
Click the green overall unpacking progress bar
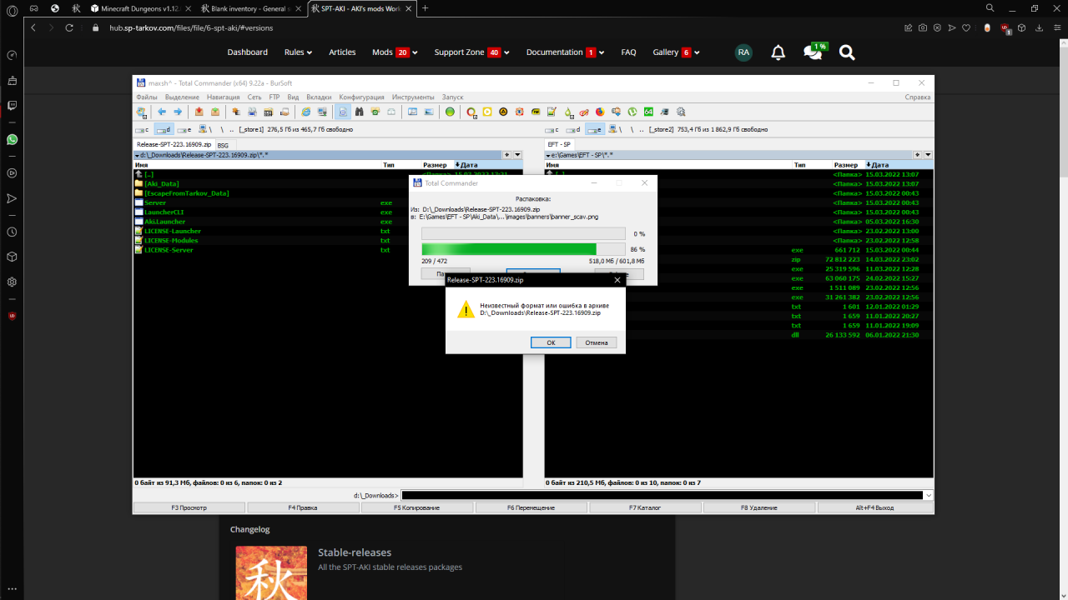click(523, 249)
